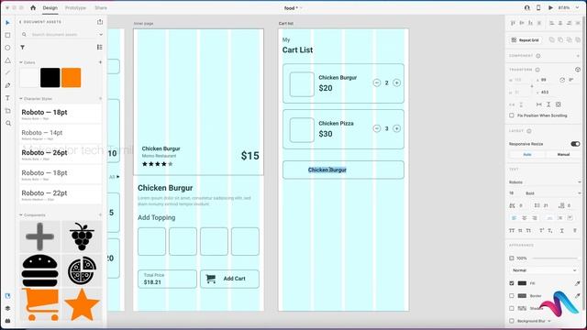Select the Pen tool
Screen dimensions: 587x330
point(7,85)
